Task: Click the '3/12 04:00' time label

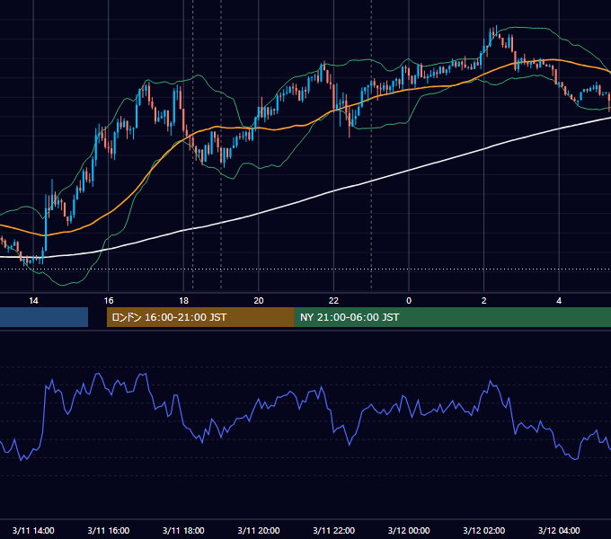Action: (x=559, y=530)
